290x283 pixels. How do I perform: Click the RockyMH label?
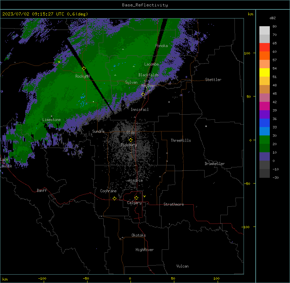[x=82, y=76]
